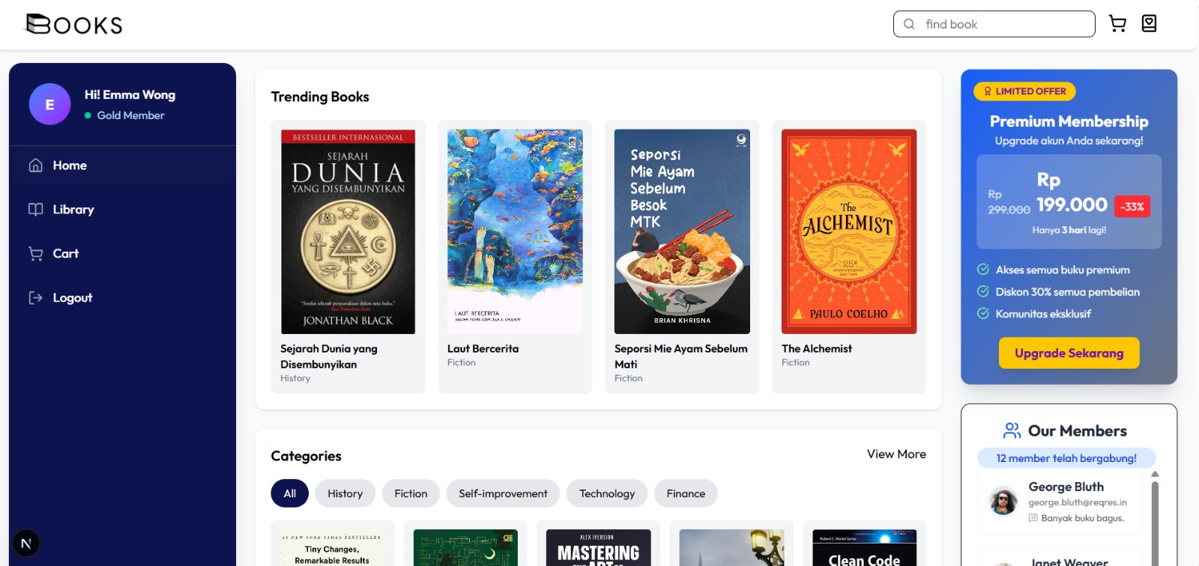The image size is (1199, 566).
Task: Click George Bluth's profile photo
Action: point(1003,501)
